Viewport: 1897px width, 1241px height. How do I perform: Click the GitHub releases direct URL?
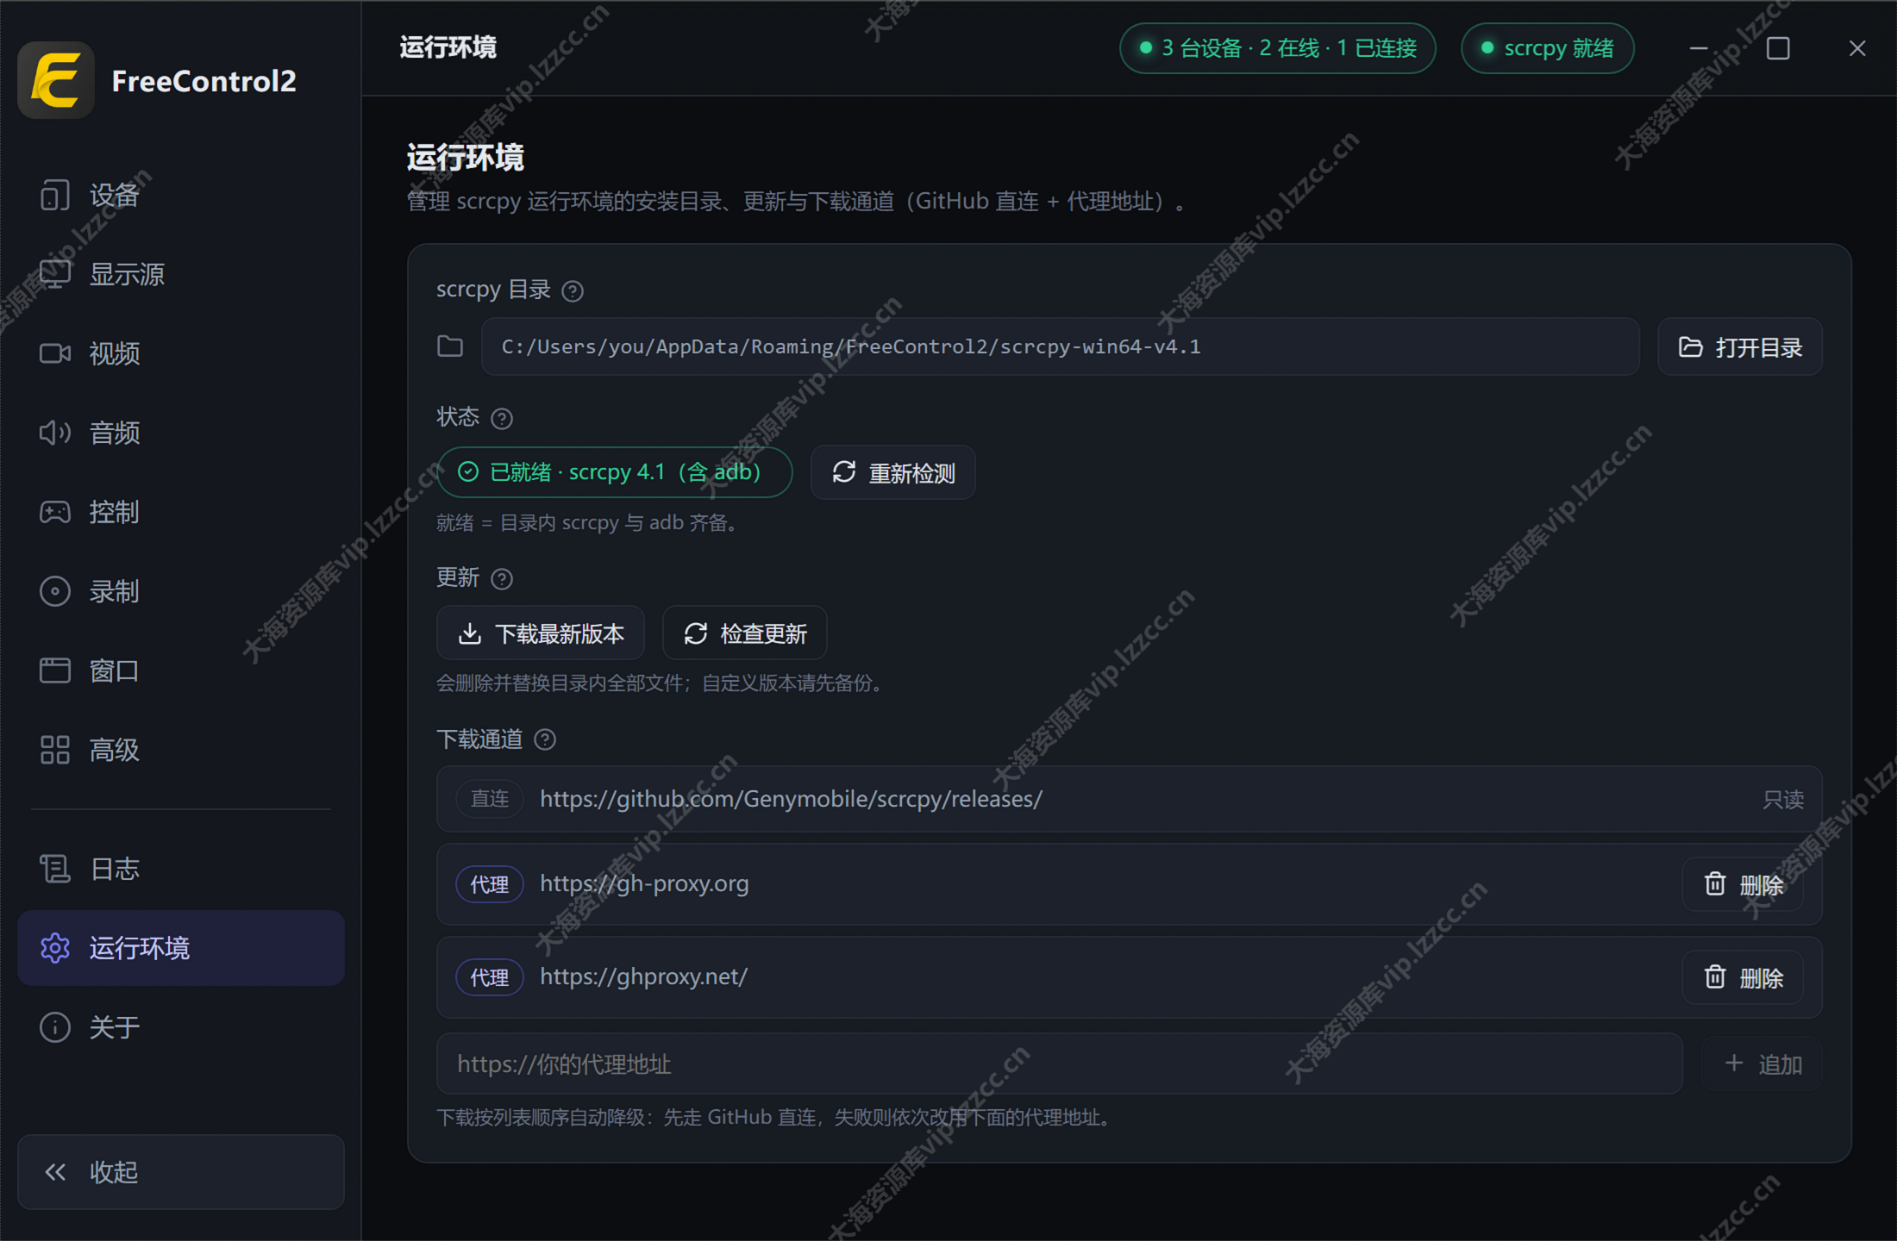[791, 799]
